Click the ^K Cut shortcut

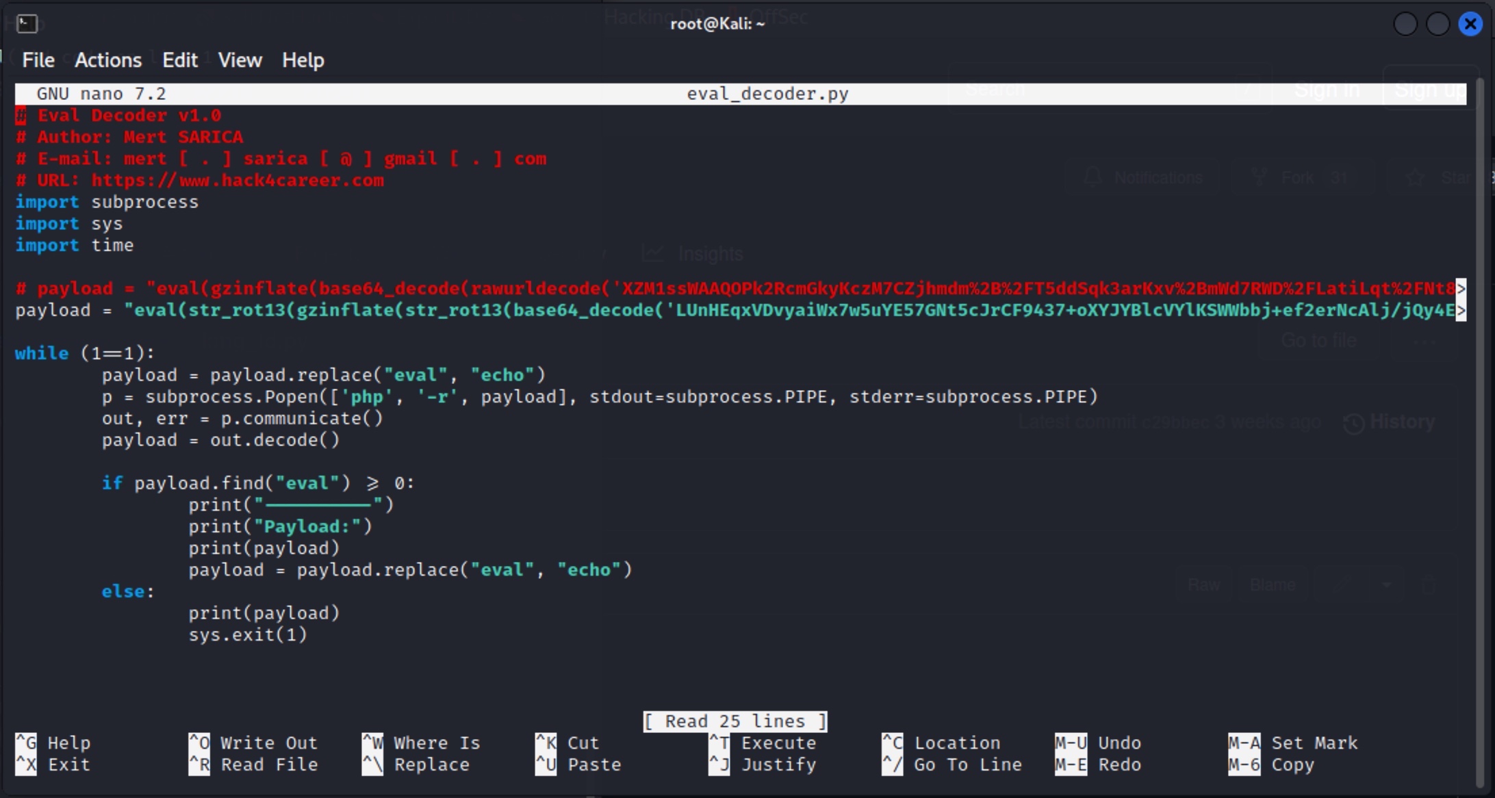click(567, 743)
